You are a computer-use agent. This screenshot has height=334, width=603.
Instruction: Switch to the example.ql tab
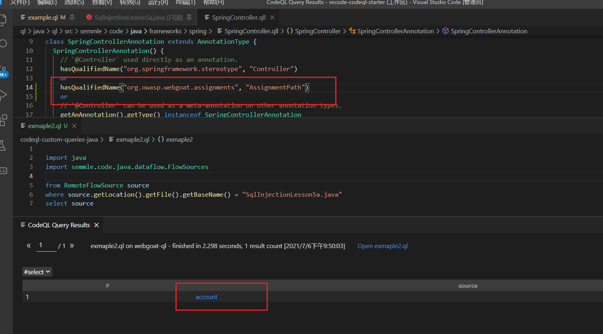point(43,18)
